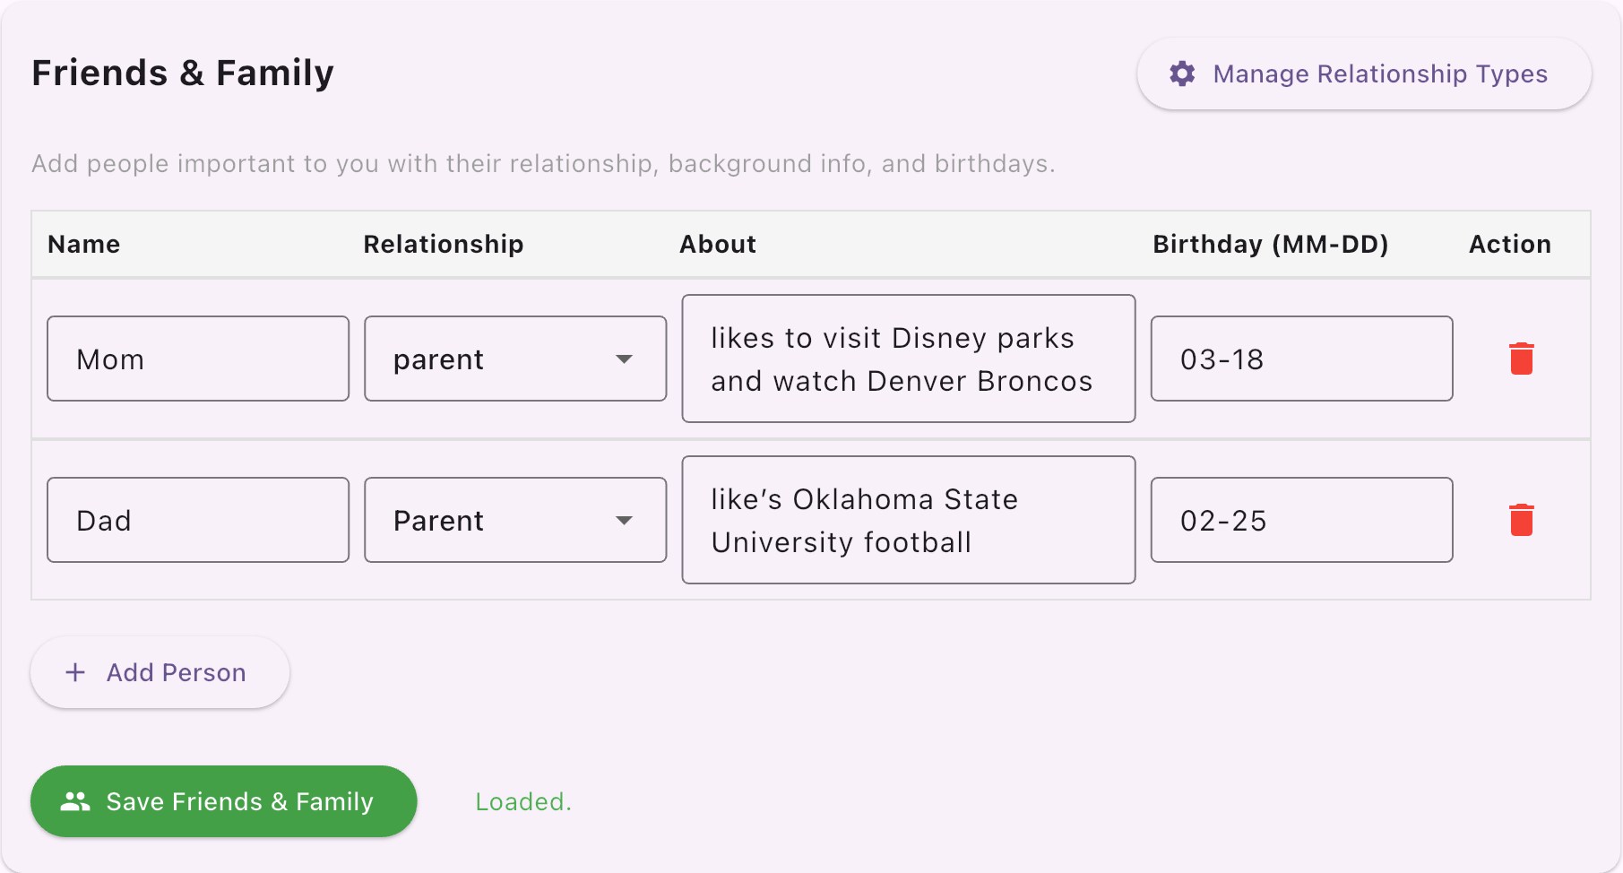The height and width of the screenshot is (873, 1623).
Task: Click the people icon on Save button
Action: pyautogui.click(x=75, y=801)
